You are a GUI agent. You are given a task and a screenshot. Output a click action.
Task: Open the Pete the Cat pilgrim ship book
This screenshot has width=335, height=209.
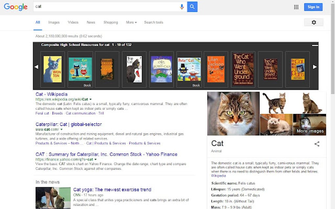tap(189, 69)
